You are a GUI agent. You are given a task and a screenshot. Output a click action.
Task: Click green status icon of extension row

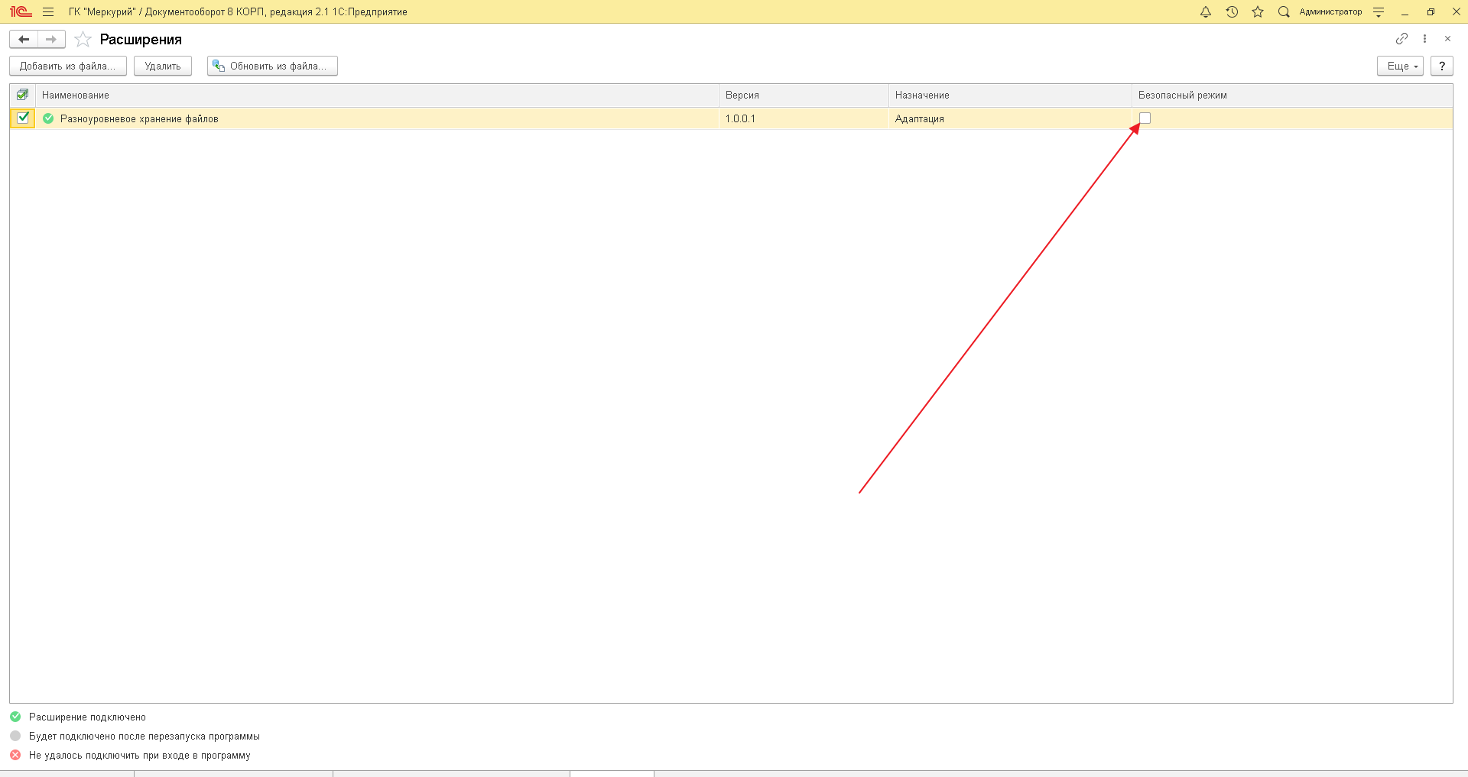[x=49, y=118]
